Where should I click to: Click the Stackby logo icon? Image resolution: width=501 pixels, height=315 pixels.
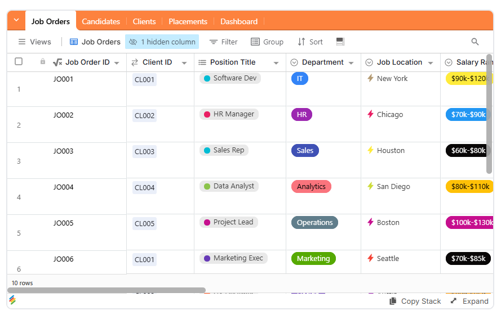(x=12, y=300)
